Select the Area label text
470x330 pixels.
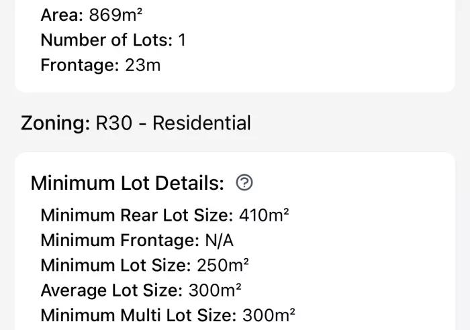click(62, 15)
